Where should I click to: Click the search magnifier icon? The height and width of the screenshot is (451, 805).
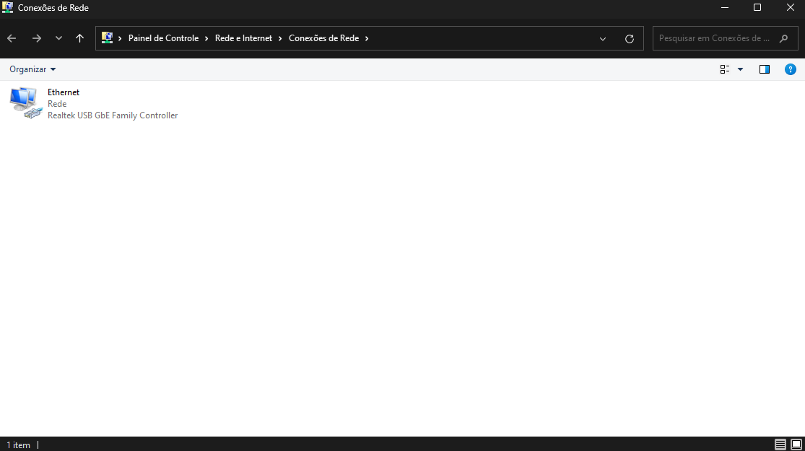[783, 38]
